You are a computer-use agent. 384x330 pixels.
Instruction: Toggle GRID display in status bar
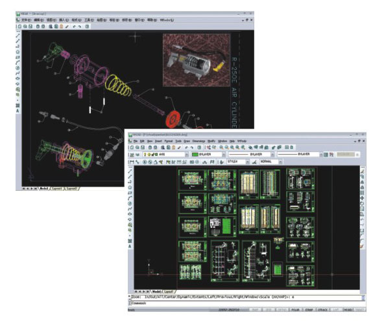[x=269, y=310]
